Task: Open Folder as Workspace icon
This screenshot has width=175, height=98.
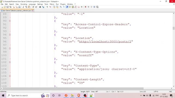Action: [79, 7]
